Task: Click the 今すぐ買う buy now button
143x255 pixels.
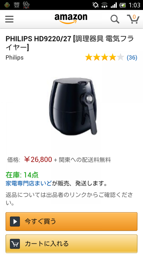Action: 71,221
